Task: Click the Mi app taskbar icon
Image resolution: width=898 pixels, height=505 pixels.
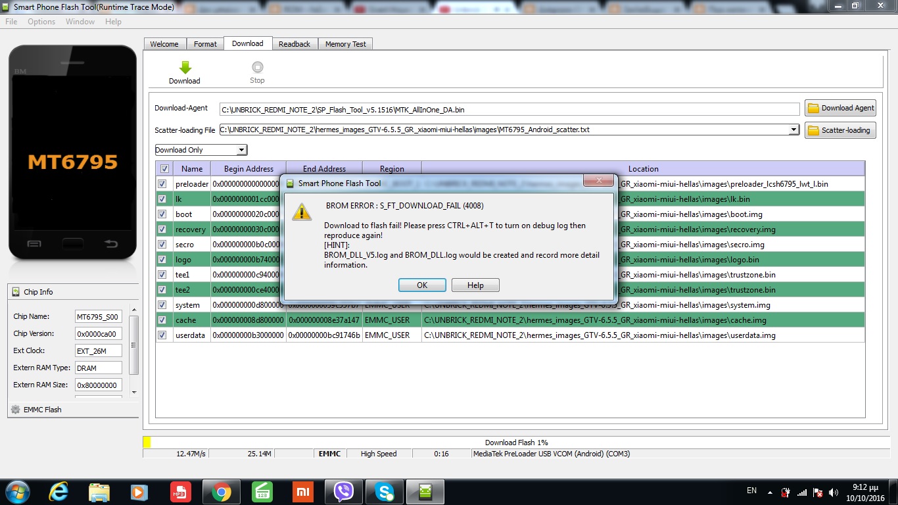Action: click(302, 492)
